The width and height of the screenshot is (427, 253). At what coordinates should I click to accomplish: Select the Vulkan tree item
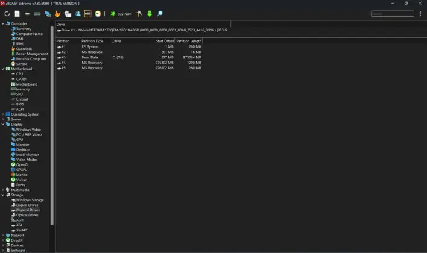[21, 180]
